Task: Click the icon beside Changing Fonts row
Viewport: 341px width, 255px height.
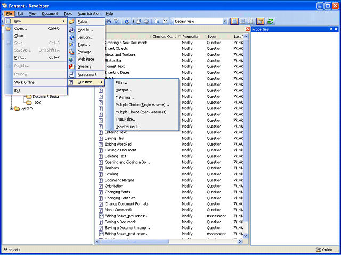Action: click(x=101, y=192)
